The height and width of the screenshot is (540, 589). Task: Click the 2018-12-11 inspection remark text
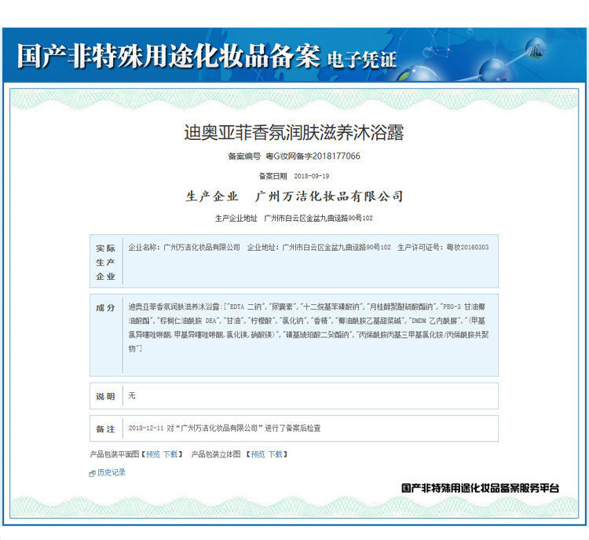[x=225, y=428]
